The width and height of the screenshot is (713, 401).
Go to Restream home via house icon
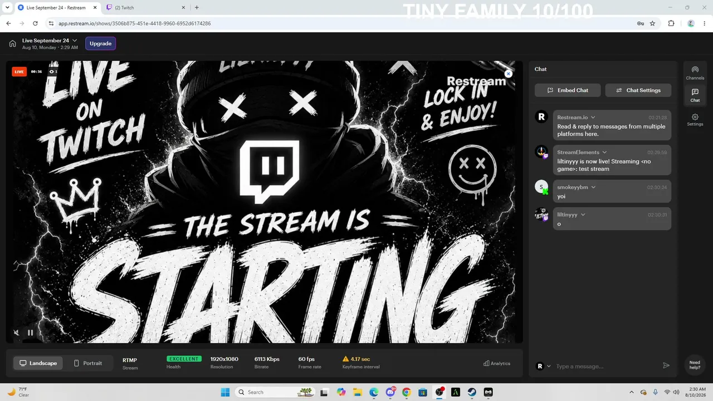(12, 43)
